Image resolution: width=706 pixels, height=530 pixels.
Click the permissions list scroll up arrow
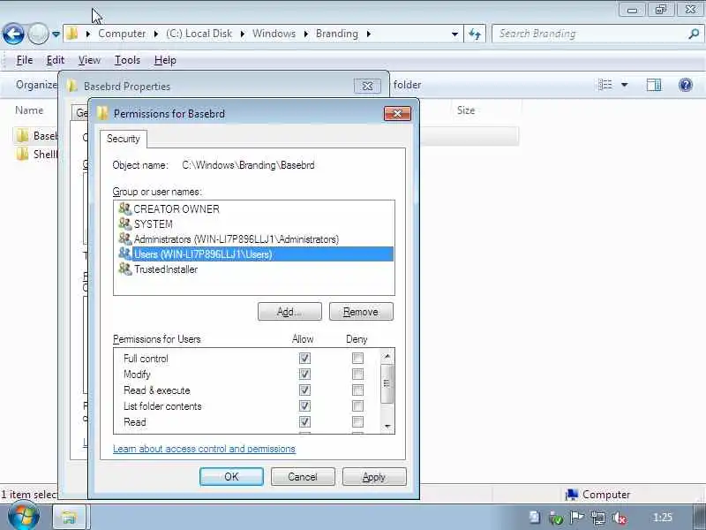click(x=387, y=357)
